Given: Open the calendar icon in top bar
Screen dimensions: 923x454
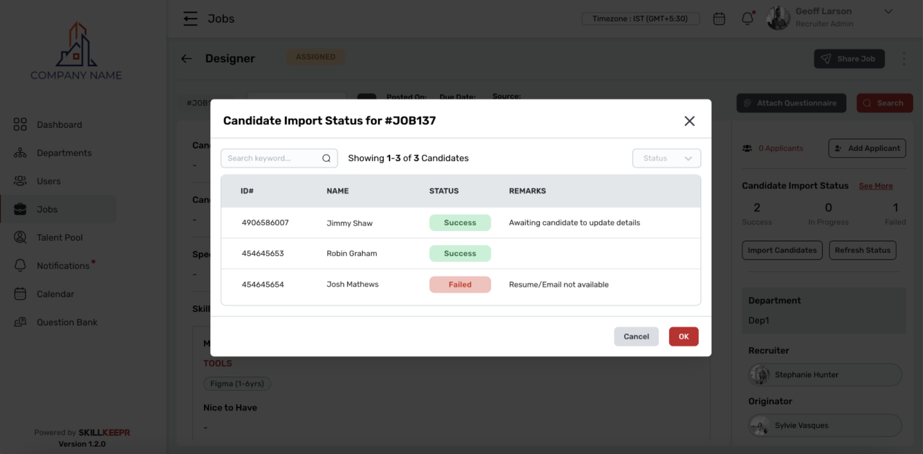Looking at the screenshot, I should click(x=719, y=19).
